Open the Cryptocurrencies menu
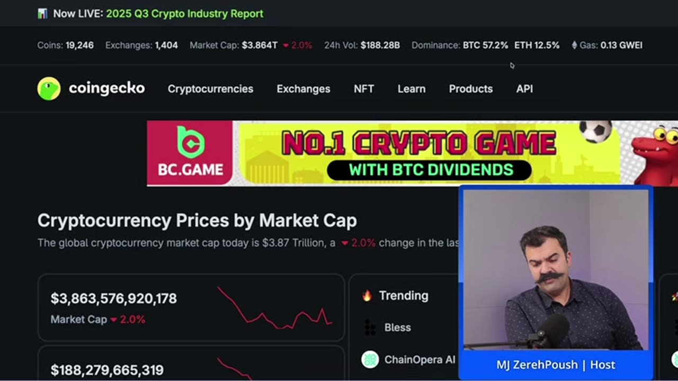The height and width of the screenshot is (381, 678). point(210,89)
